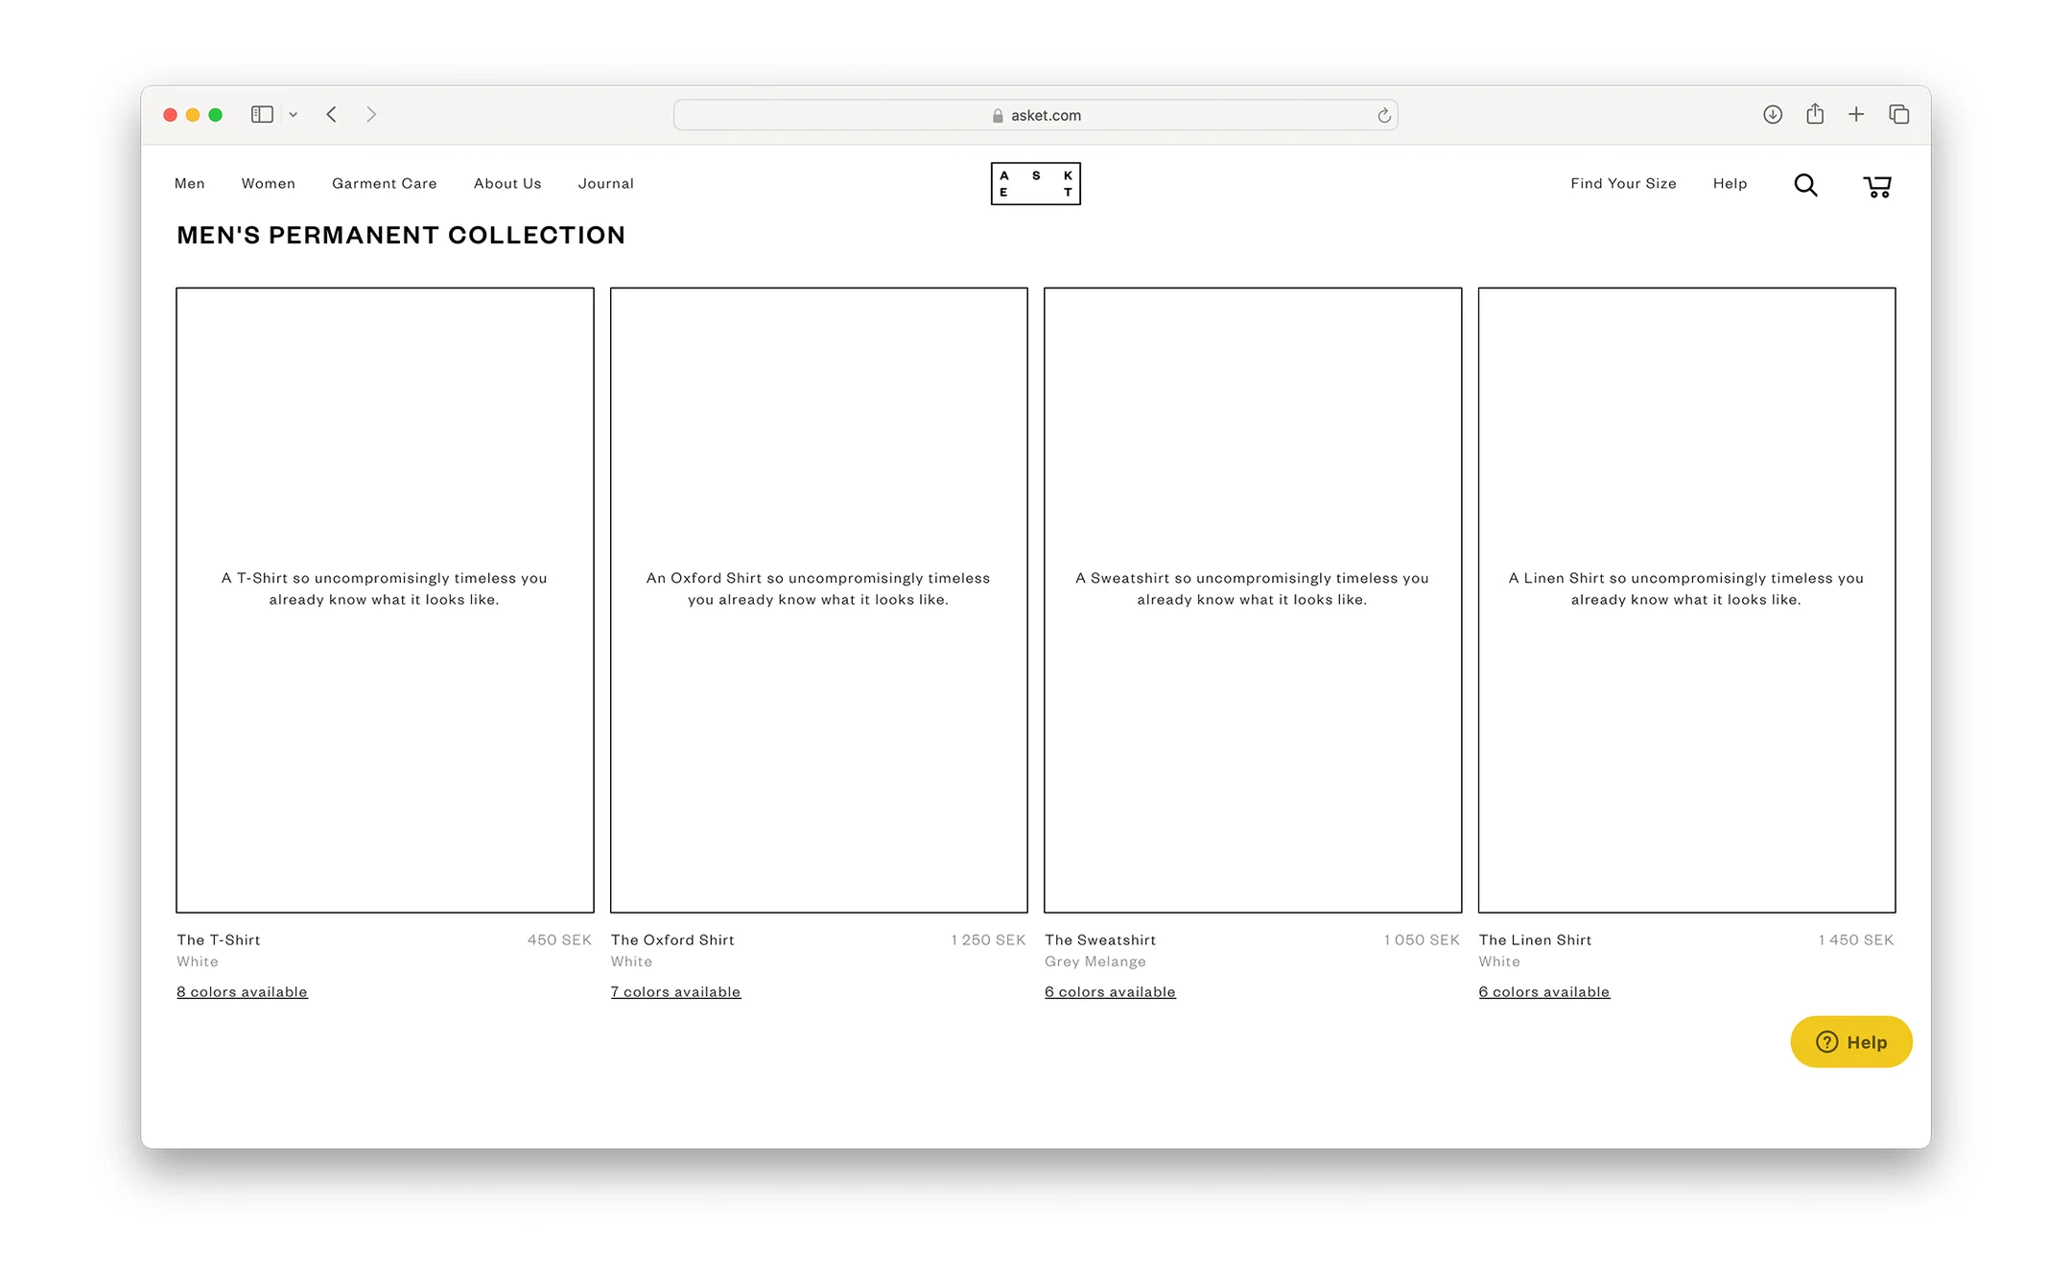Screen dimensions: 2072x1275
Task: Click Find Your Size link
Action: pyautogui.click(x=1623, y=183)
